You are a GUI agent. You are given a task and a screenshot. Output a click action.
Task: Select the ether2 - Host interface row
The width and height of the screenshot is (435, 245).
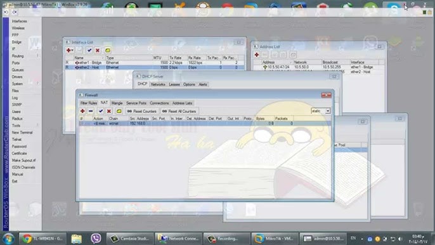tap(155, 67)
